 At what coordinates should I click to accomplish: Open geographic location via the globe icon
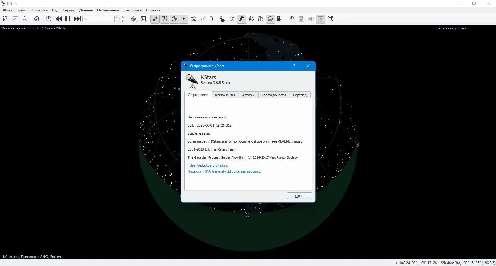click(x=37, y=19)
